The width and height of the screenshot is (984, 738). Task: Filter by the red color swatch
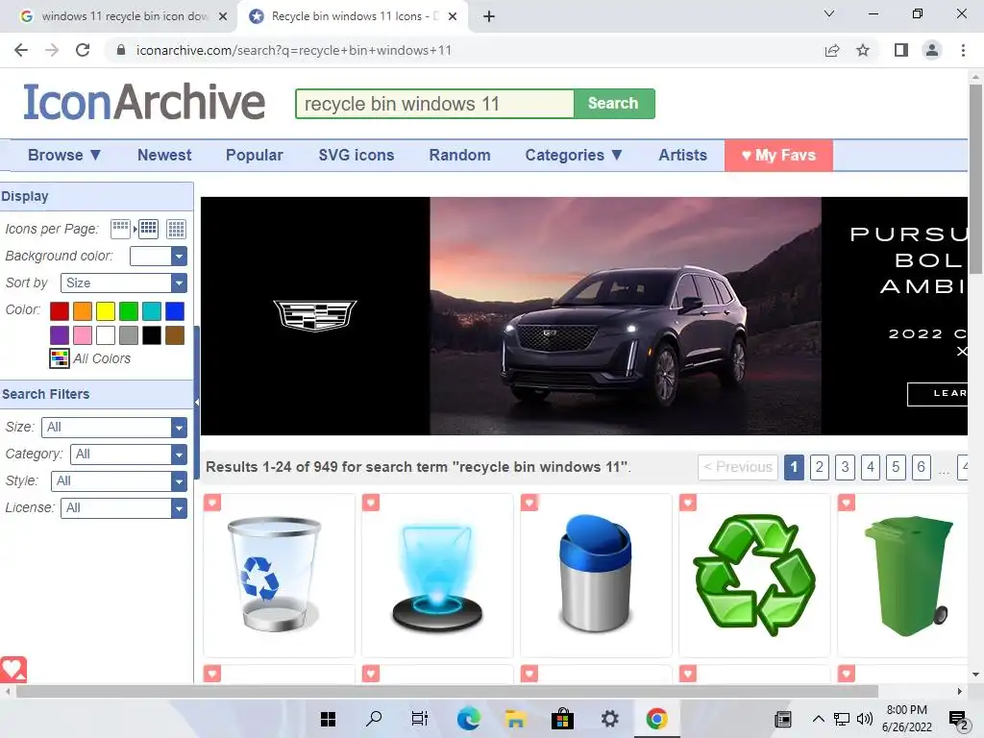click(60, 311)
